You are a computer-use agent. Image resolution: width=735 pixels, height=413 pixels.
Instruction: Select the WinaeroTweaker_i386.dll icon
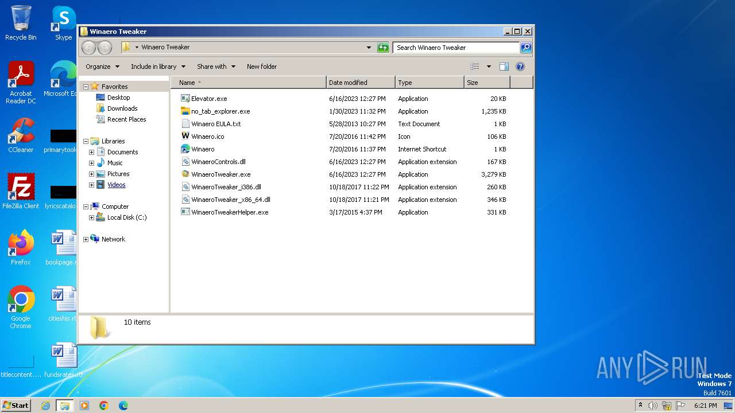pos(185,187)
